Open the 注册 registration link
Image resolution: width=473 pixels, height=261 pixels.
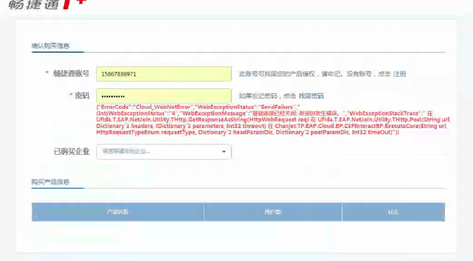399,74
